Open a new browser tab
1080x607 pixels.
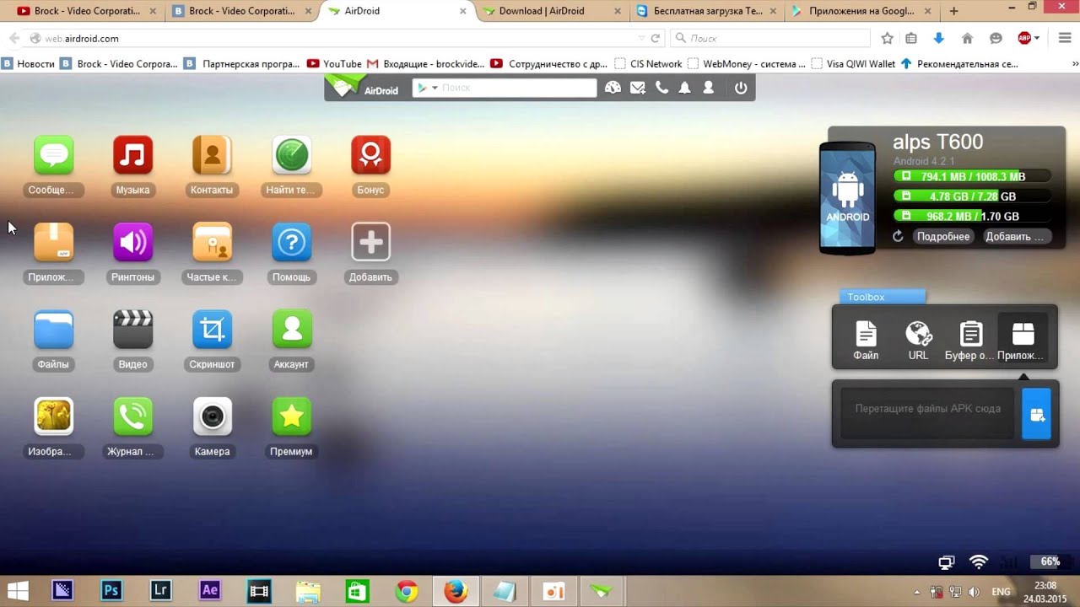coord(953,11)
